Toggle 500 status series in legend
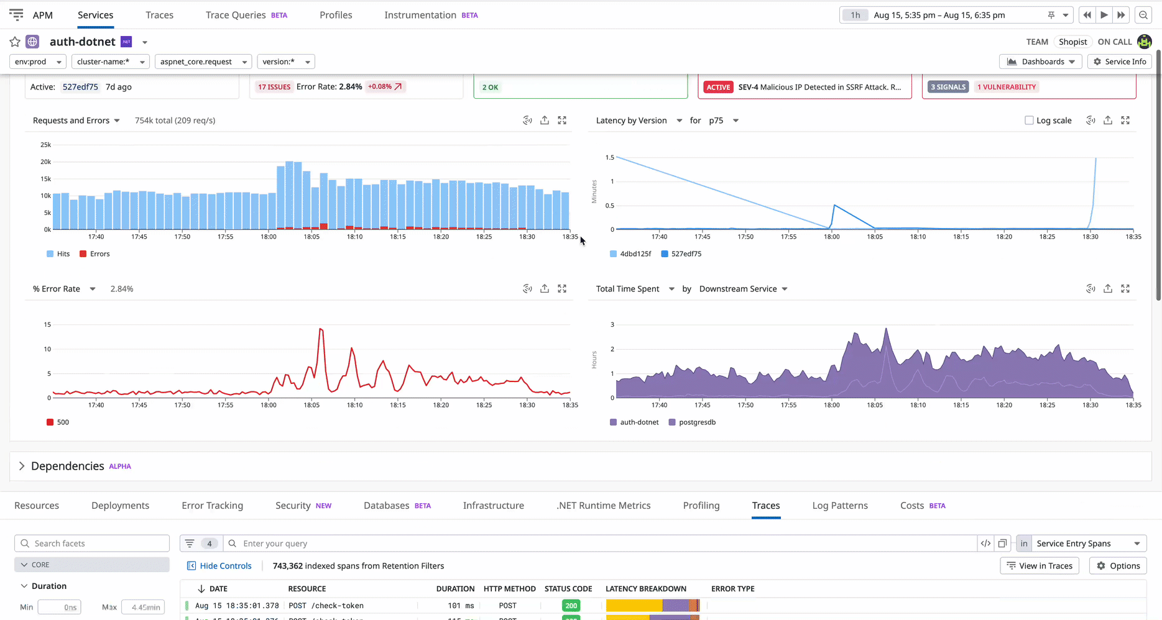The image size is (1162, 620). point(58,422)
